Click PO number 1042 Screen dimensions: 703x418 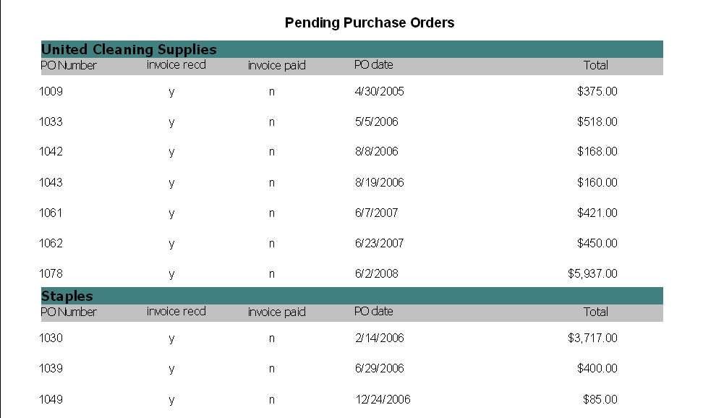51,152
